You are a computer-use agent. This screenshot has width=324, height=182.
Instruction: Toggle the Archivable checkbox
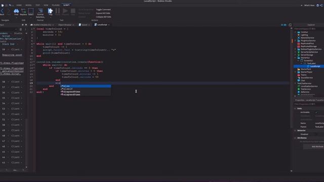click(x=316, y=112)
